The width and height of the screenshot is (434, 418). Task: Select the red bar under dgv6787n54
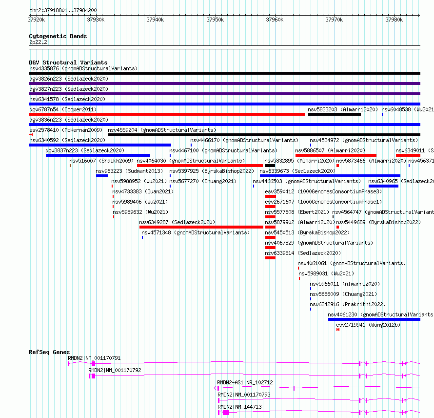pos(167,114)
